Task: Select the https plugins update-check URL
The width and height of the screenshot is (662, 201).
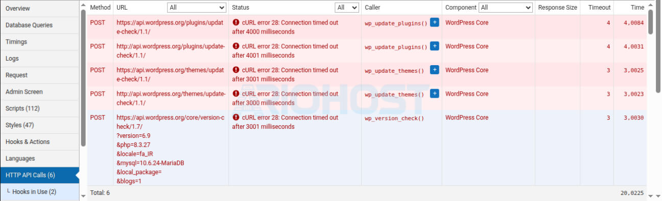Action: (x=170, y=27)
